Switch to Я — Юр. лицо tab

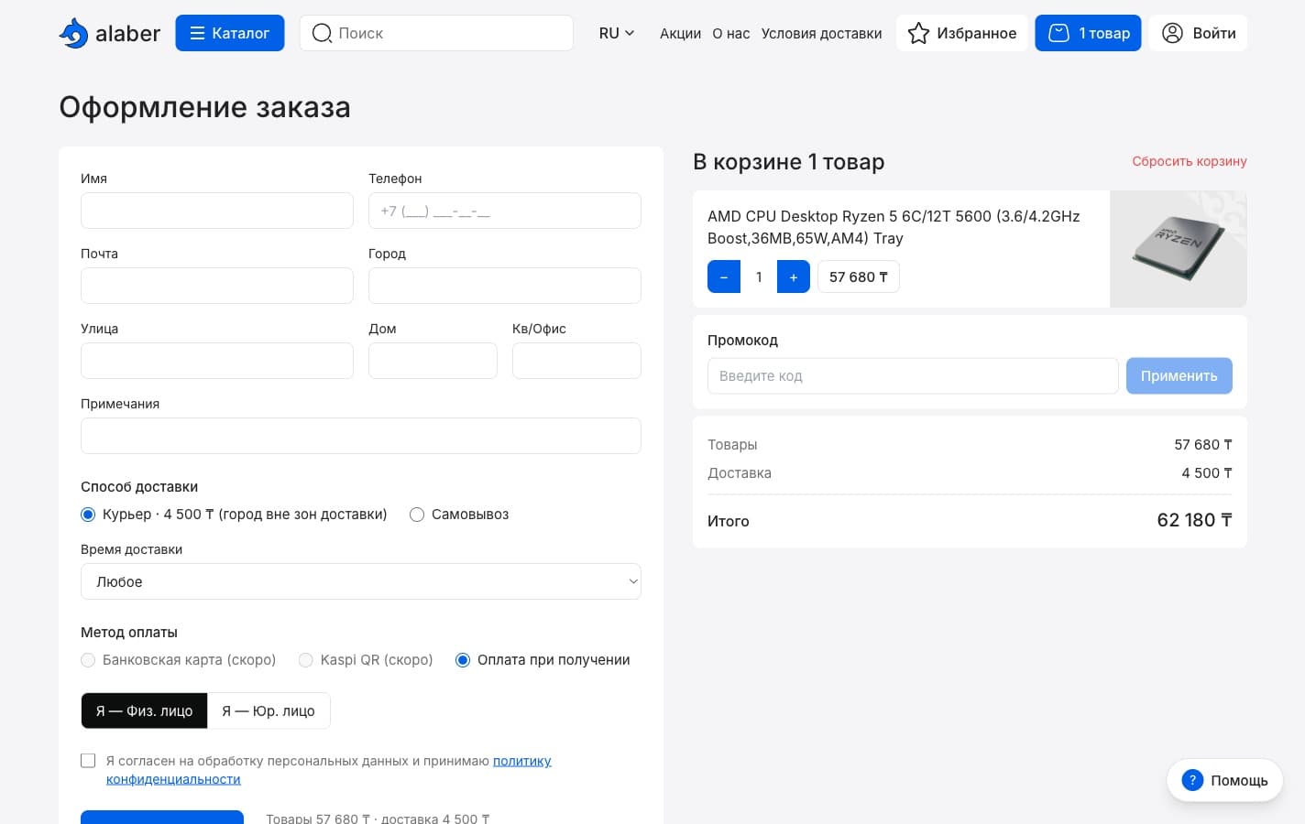269,710
